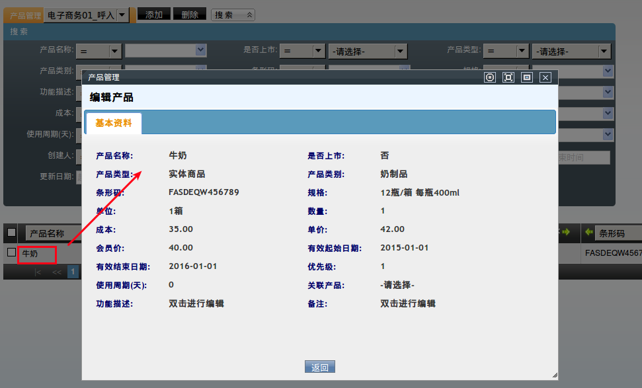Viewport: 642px width, 388px height.
Task: Switch to the 基本资料 tab
Action: coord(114,123)
